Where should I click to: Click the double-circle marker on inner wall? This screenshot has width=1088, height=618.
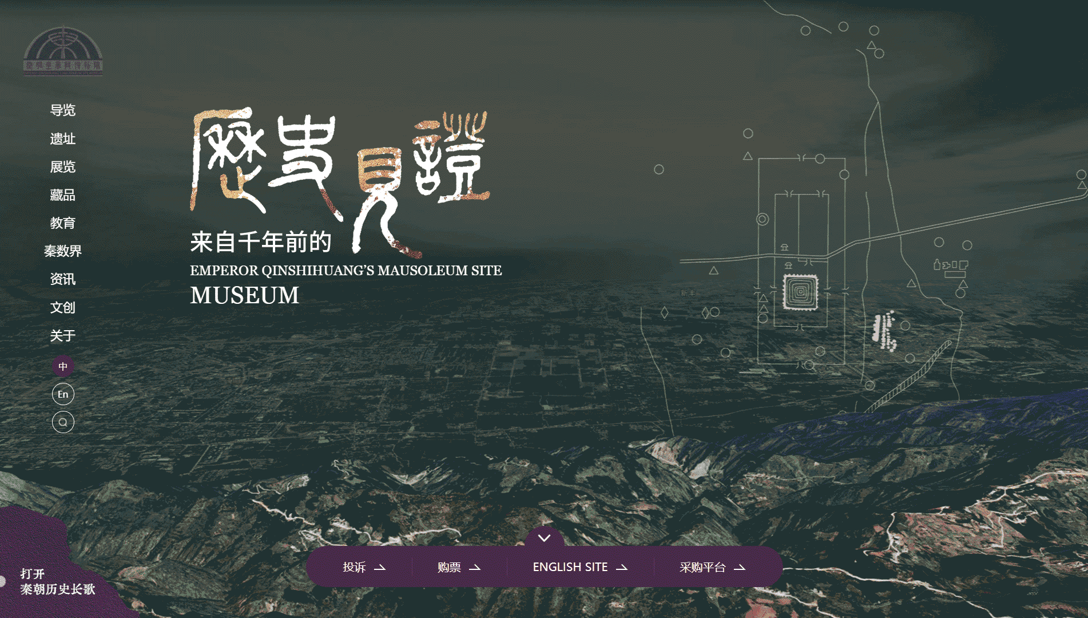pos(763,219)
